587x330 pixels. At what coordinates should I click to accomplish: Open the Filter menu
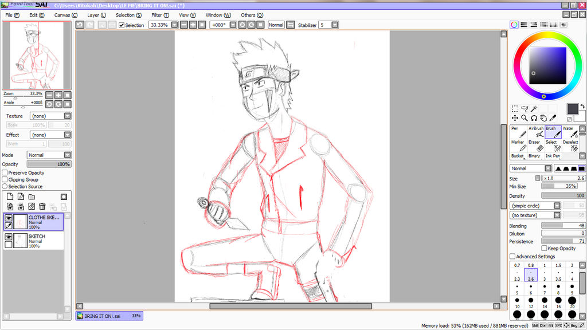coord(160,15)
